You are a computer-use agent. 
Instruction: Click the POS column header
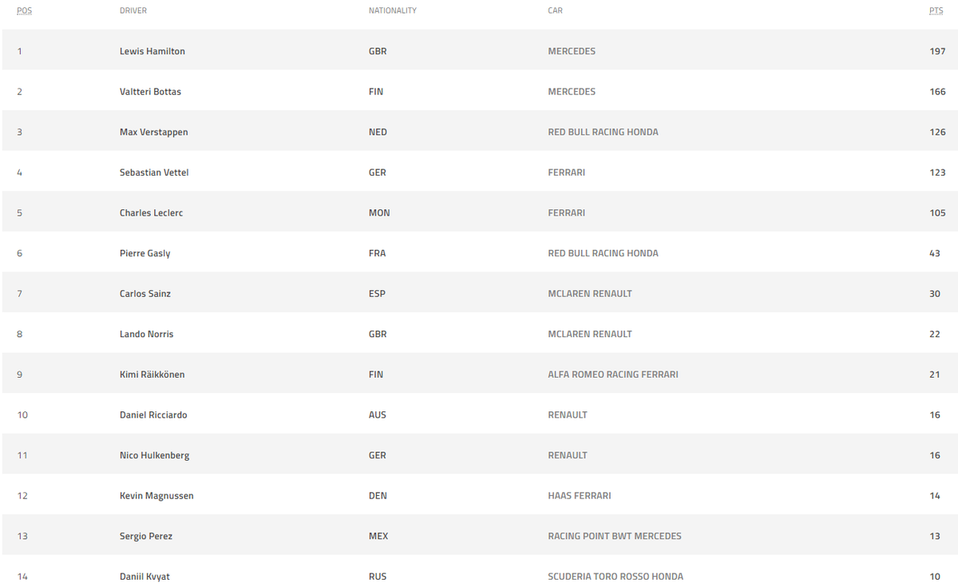[x=25, y=11]
